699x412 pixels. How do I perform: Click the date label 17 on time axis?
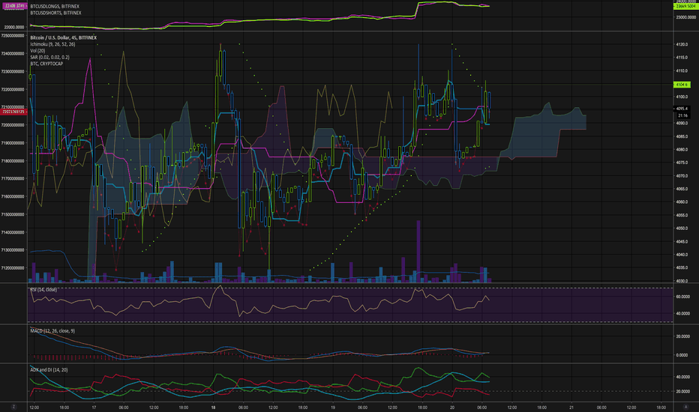coord(94,407)
